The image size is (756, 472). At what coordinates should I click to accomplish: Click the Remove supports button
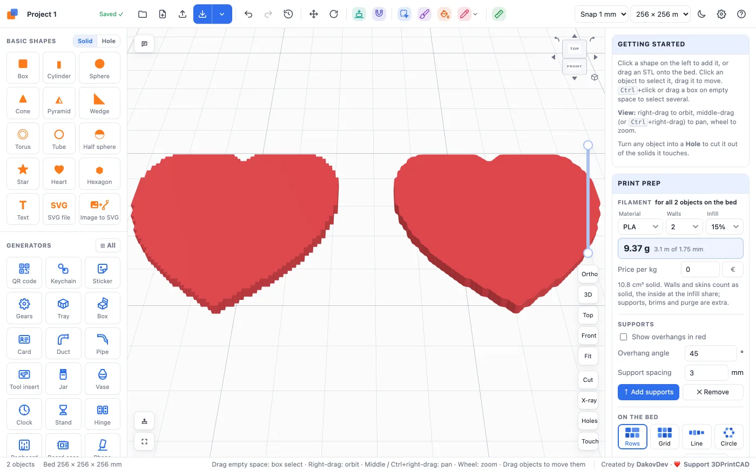click(x=713, y=392)
